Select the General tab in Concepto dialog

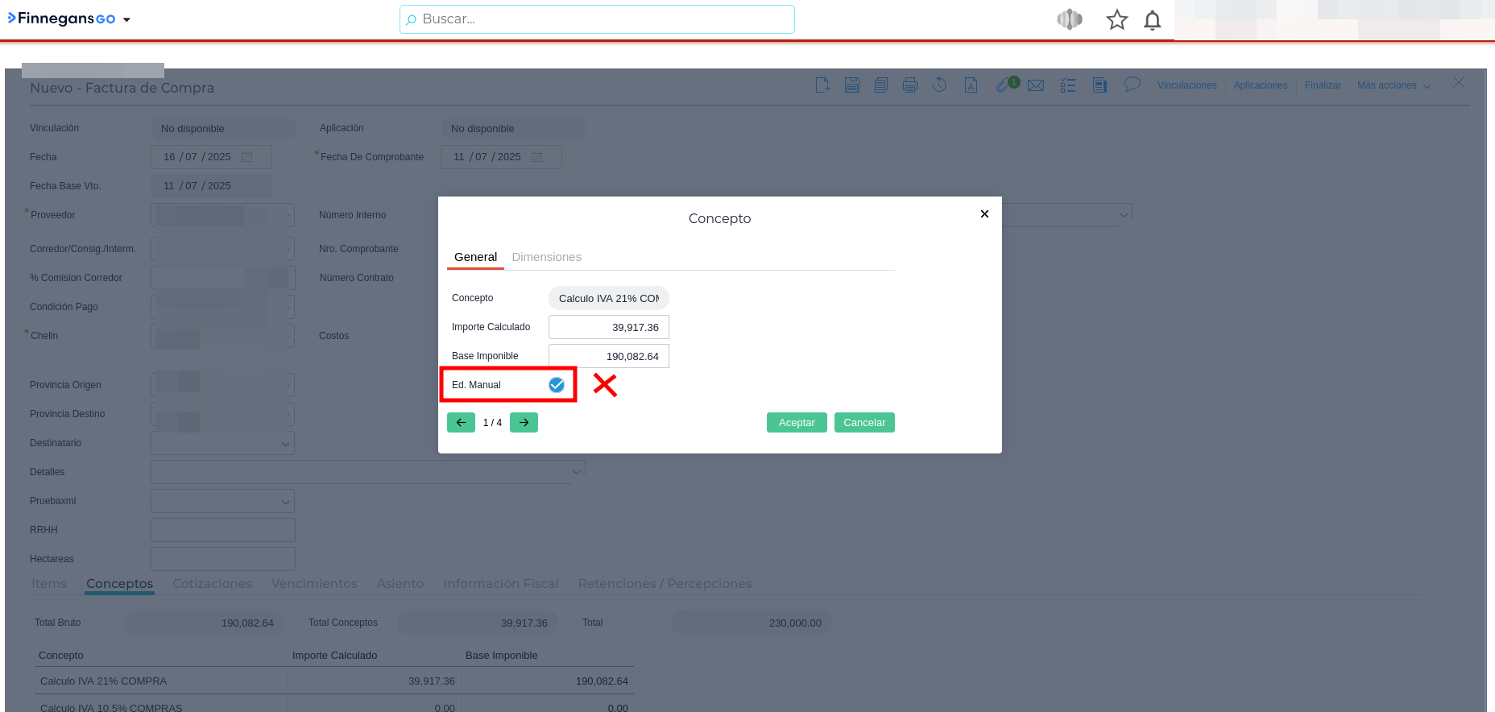click(x=475, y=257)
